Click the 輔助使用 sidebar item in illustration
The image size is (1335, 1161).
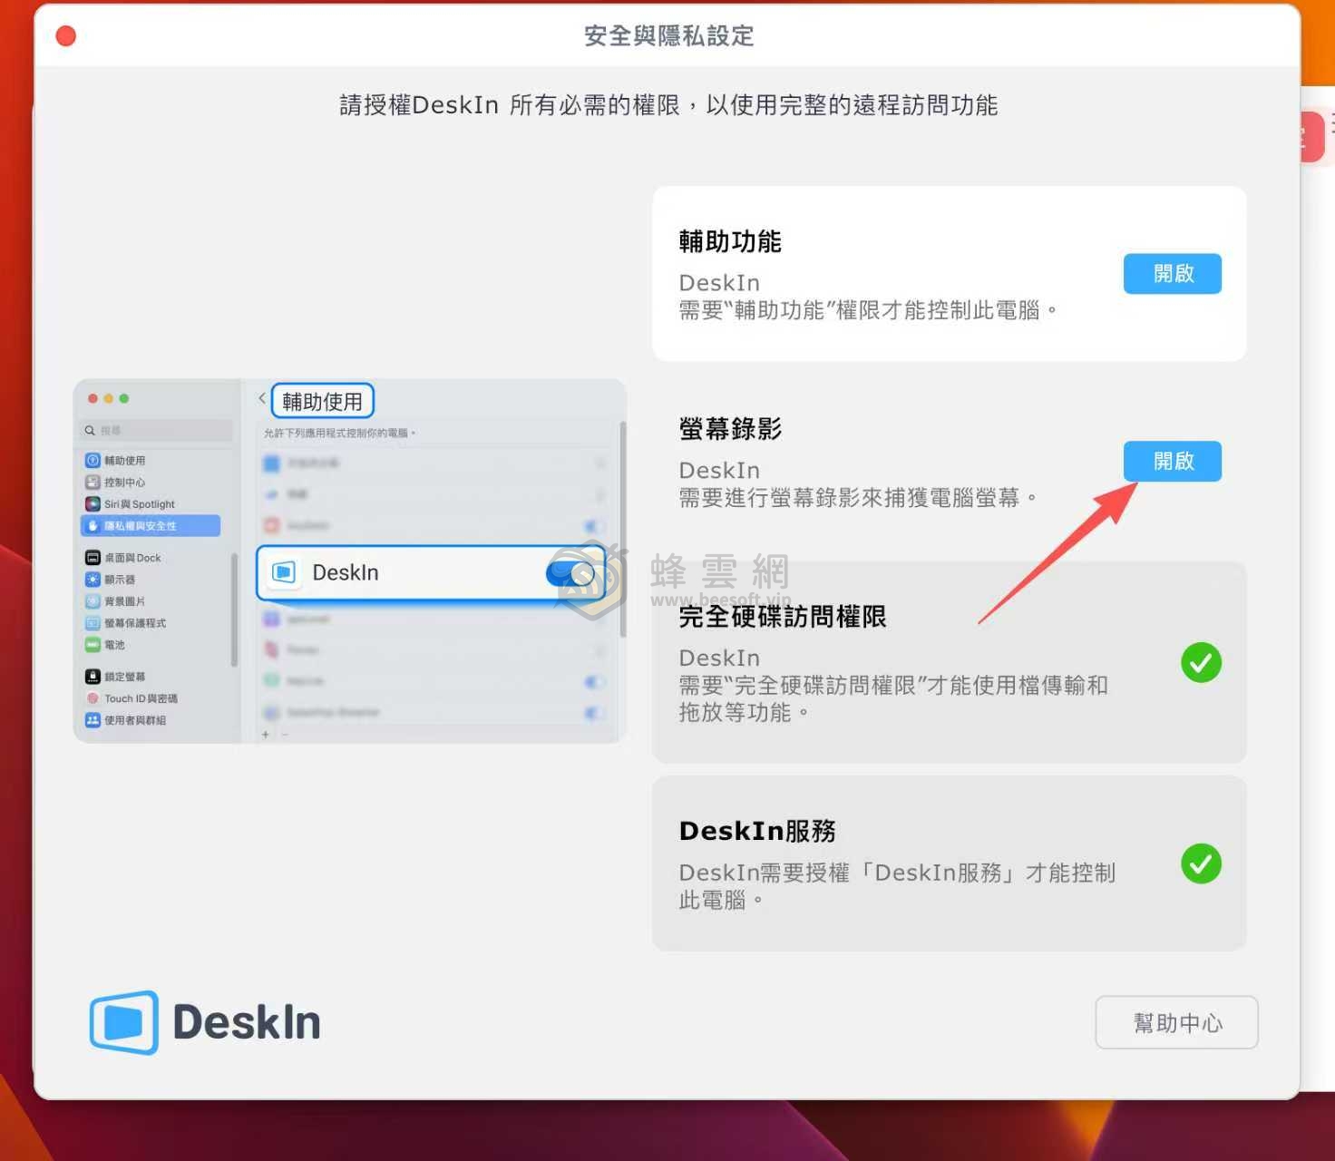click(x=115, y=461)
